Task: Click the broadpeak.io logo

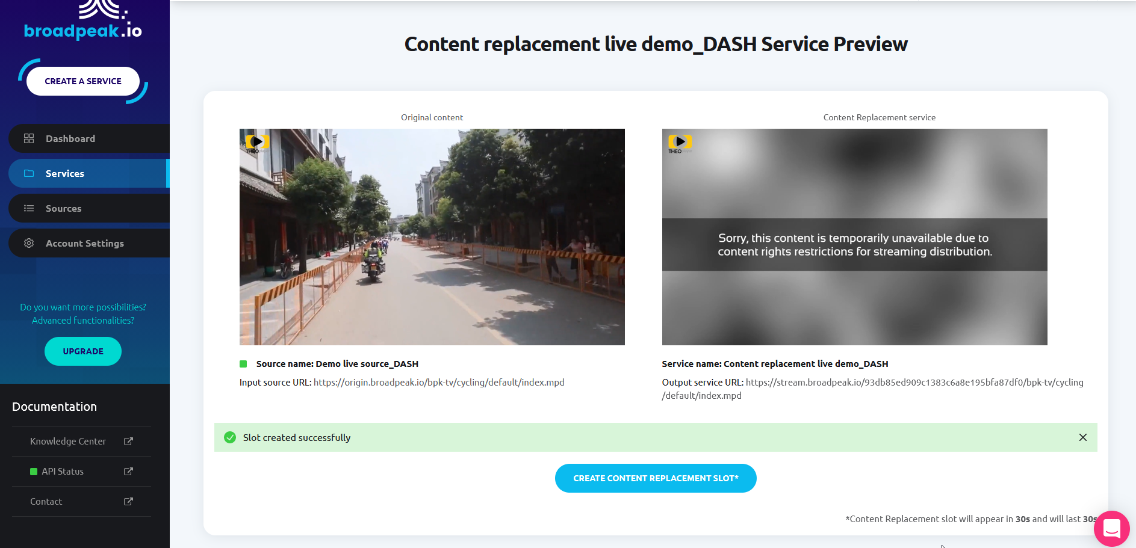Action: tap(83, 20)
